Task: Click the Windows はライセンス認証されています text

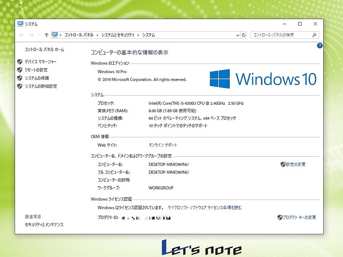Action: click(131, 208)
